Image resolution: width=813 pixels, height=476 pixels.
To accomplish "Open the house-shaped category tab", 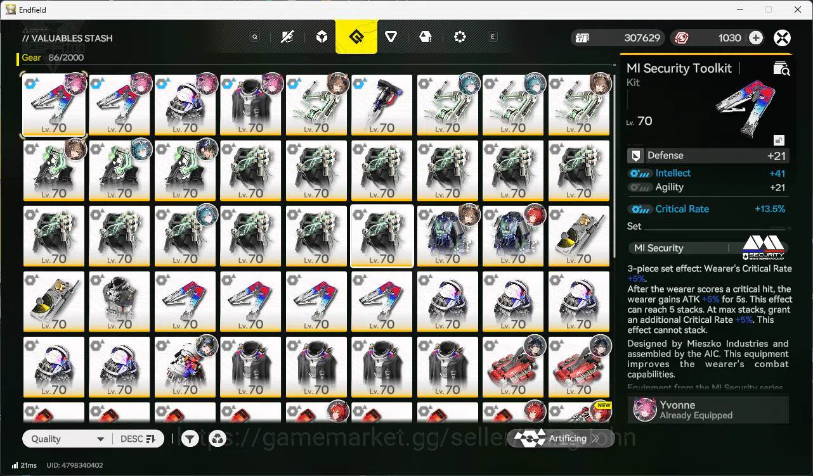I will click(x=426, y=37).
